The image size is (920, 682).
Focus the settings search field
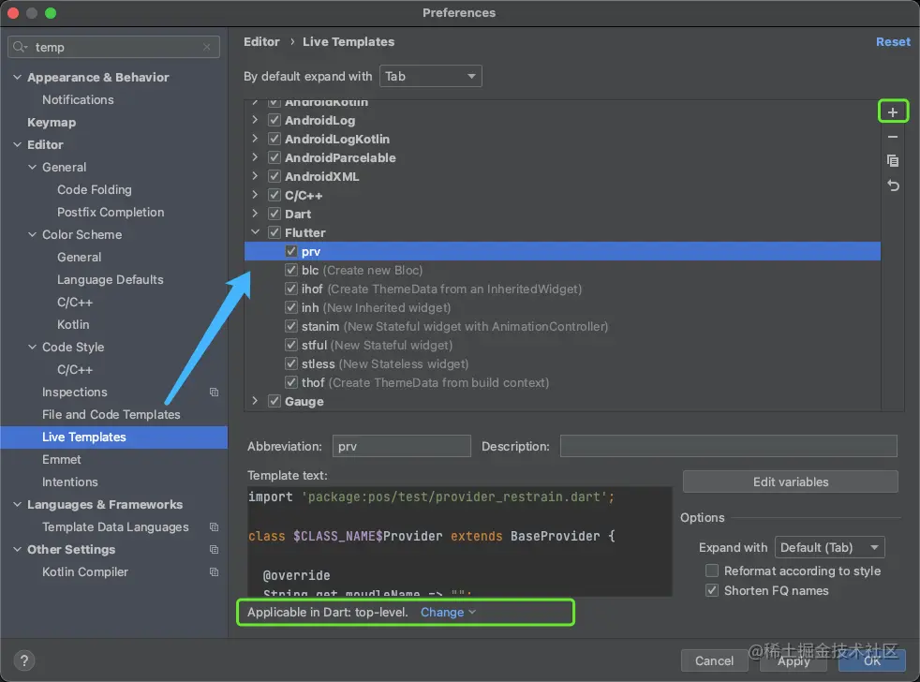coord(113,47)
